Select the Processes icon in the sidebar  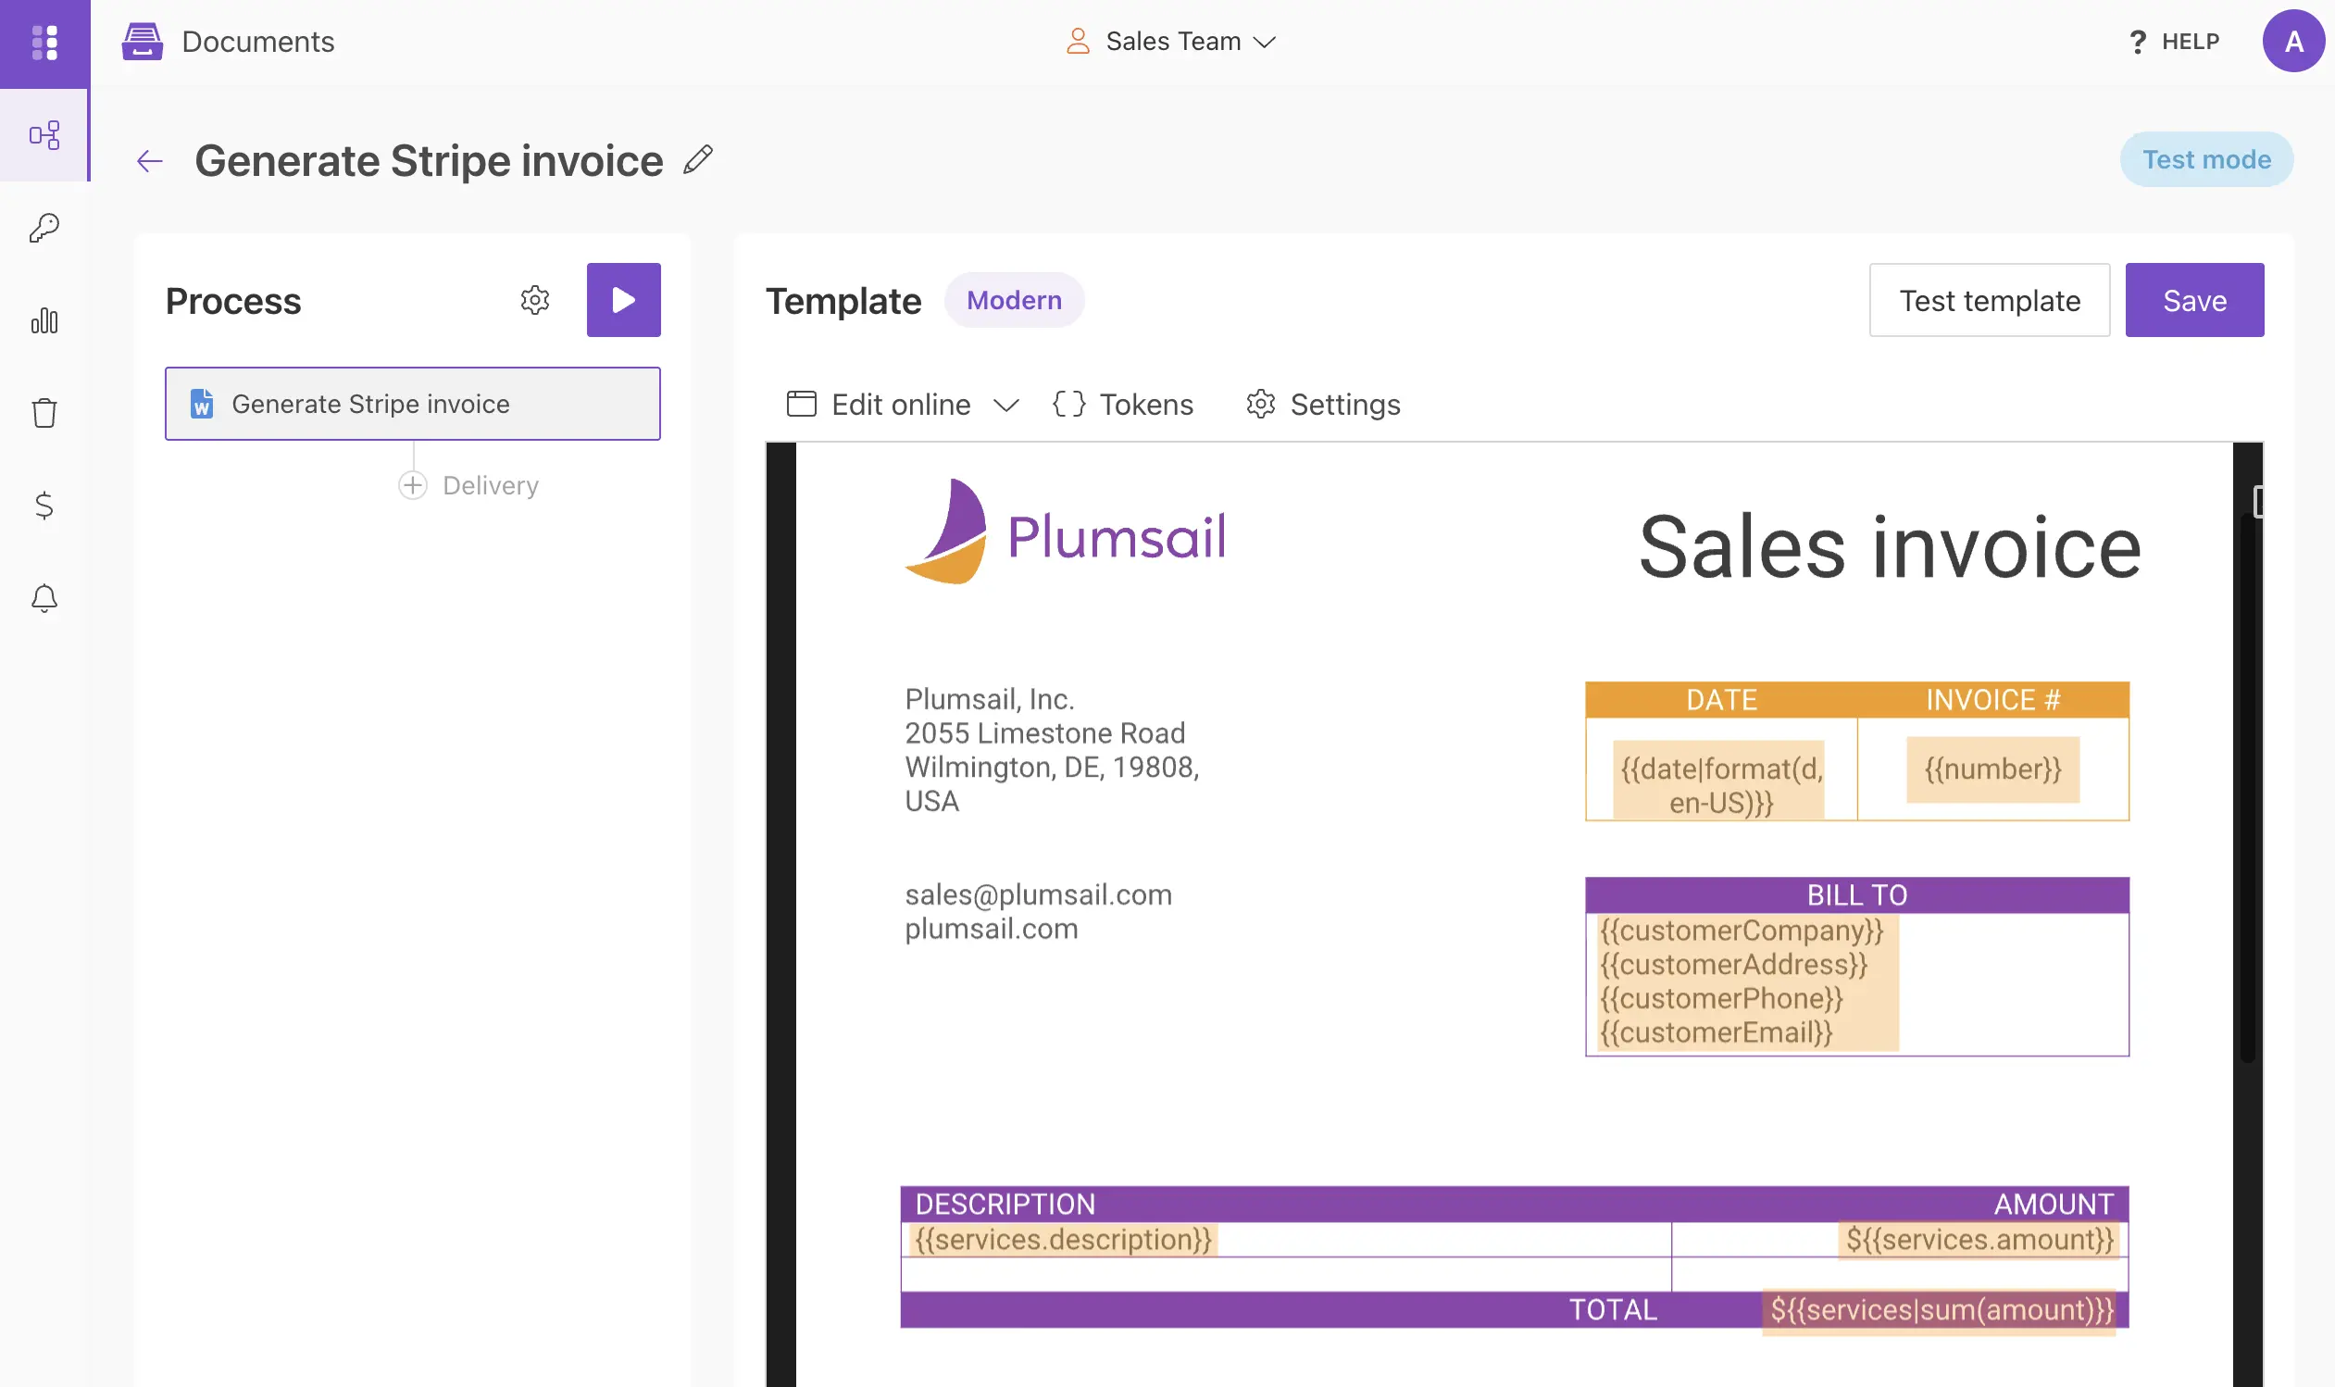point(44,135)
